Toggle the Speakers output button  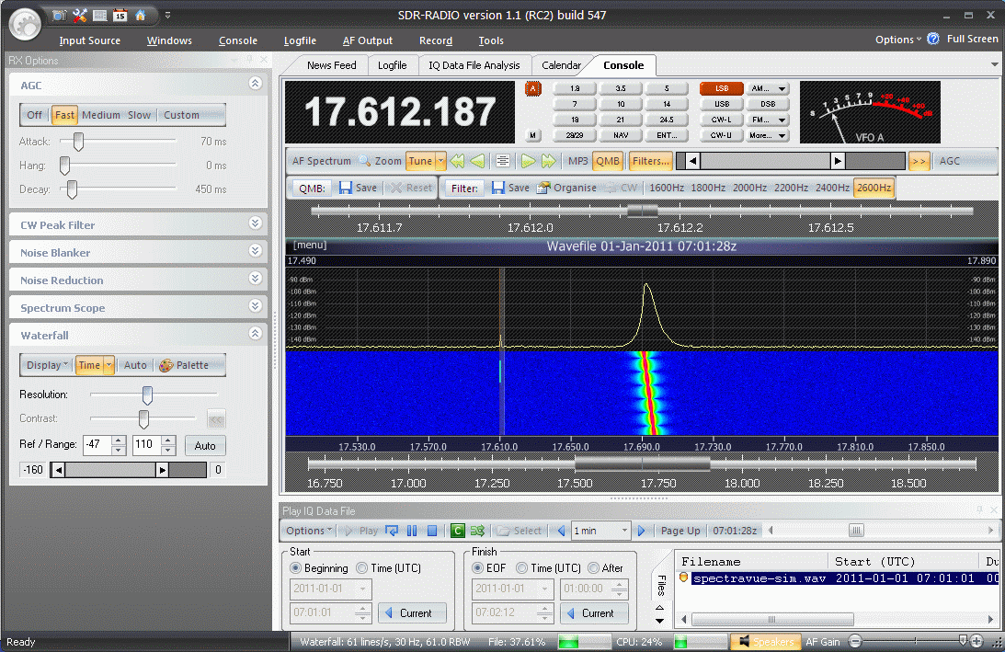766,641
